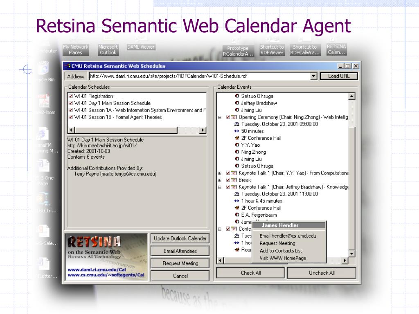Image resolution: width=419 pixels, height=314 pixels.
Task: Click the Calendar Schedules scroll right arrow
Action: pyautogui.click(x=203, y=130)
